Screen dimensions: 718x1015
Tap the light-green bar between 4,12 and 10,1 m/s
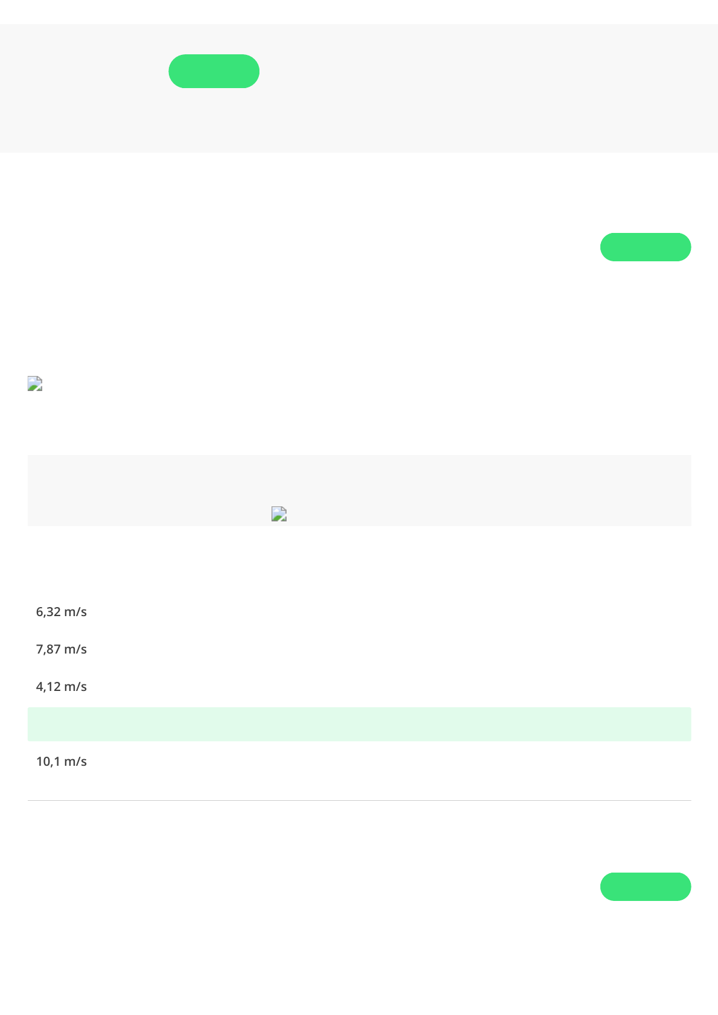point(360,724)
